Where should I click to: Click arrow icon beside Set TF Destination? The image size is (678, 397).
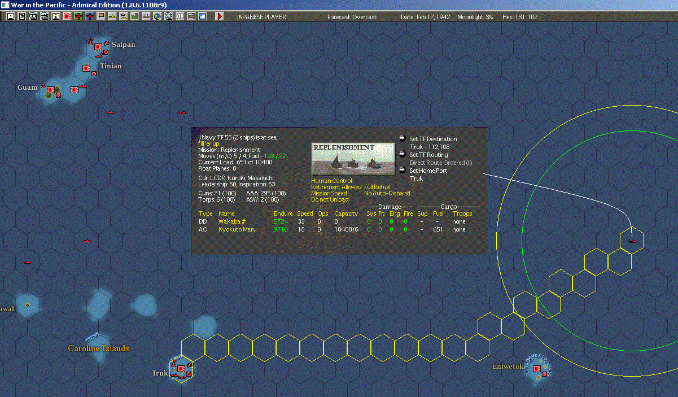click(402, 138)
